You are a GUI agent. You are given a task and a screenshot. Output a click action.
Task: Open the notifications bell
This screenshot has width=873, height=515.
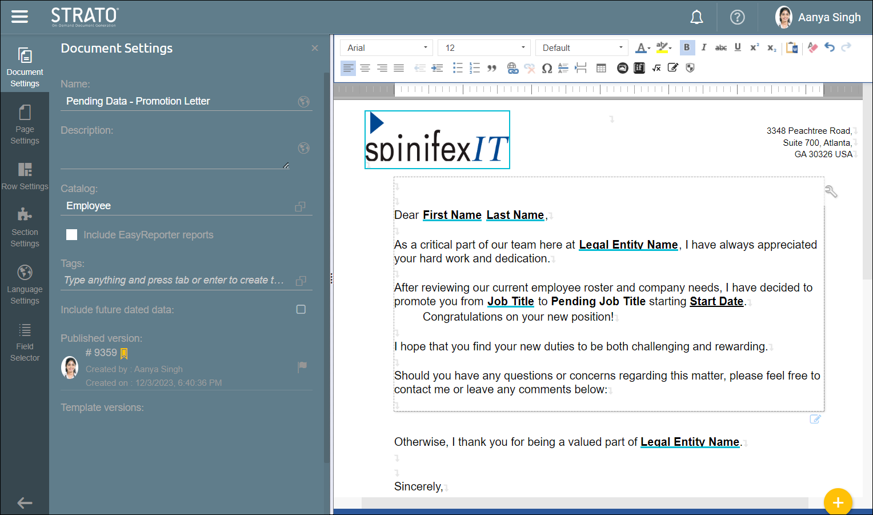(x=696, y=17)
